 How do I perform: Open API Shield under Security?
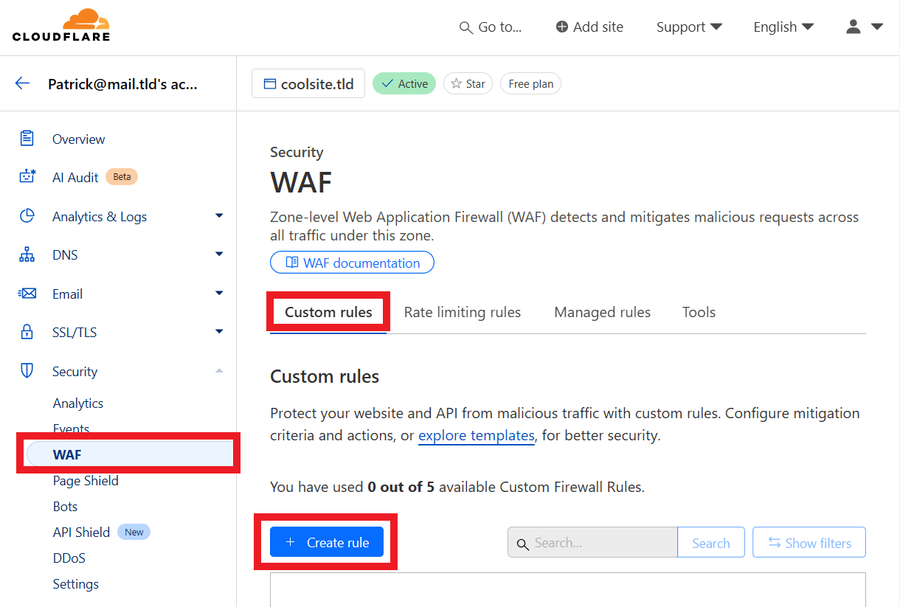pyautogui.click(x=81, y=532)
